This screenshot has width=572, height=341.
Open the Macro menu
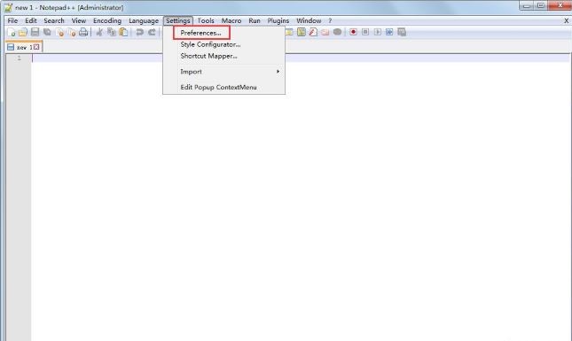point(231,20)
